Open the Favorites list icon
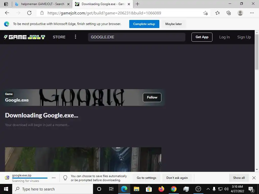This screenshot has width=259, height=194. pyautogui.click(x=217, y=13)
